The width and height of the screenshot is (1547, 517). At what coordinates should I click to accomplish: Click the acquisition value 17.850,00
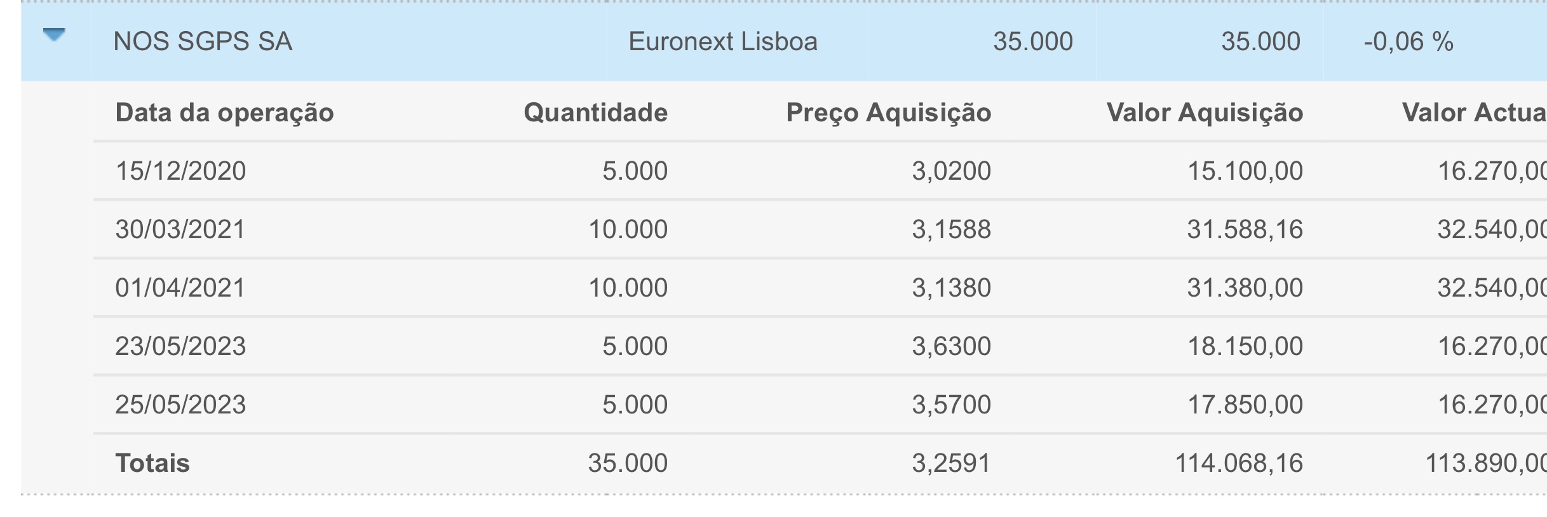(1245, 405)
